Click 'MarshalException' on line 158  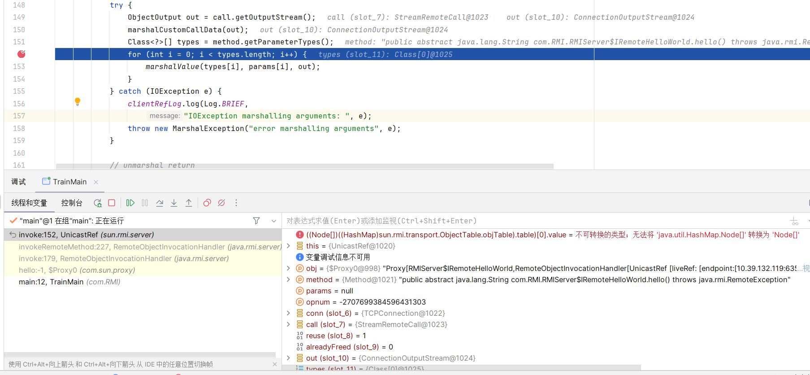[208, 128]
